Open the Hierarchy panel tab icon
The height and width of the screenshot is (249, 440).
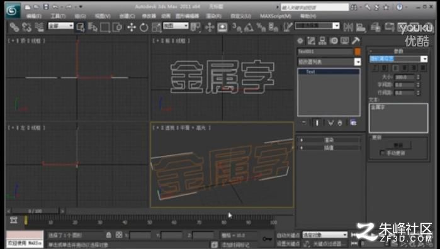pos(322,41)
